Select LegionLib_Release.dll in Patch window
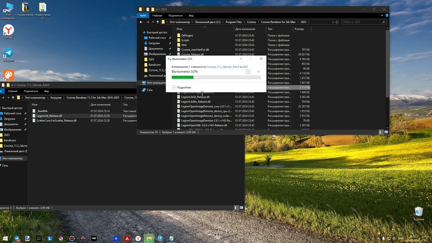The width and height of the screenshot is (432, 243). click(49, 116)
